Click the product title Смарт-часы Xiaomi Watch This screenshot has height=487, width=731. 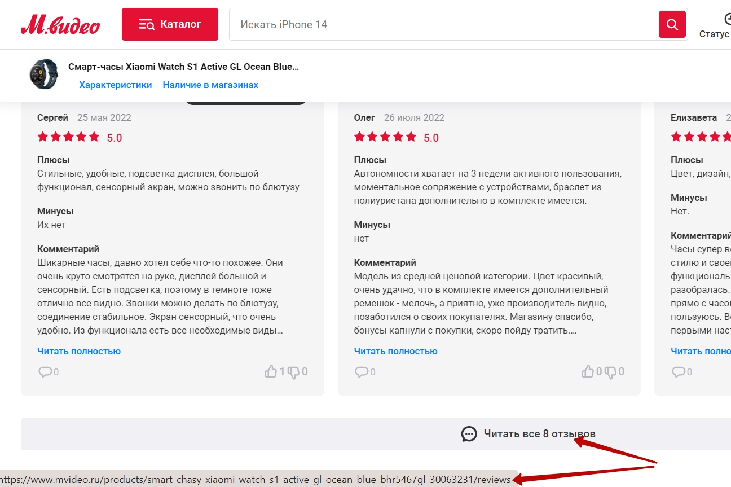coord(183,67)
